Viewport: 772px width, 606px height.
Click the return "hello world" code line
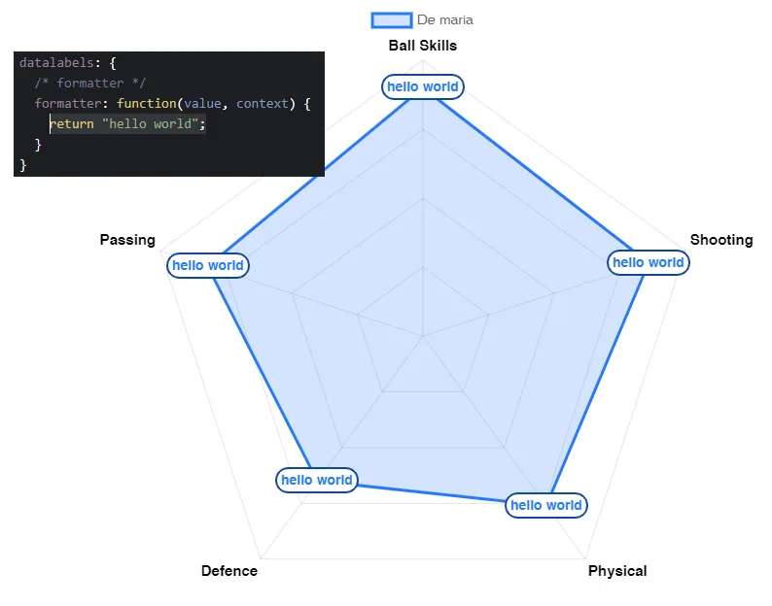pos(127,124)
